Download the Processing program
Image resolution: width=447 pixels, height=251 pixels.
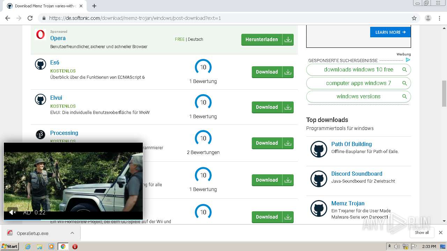pyautogui.click(x=273, y=143)
